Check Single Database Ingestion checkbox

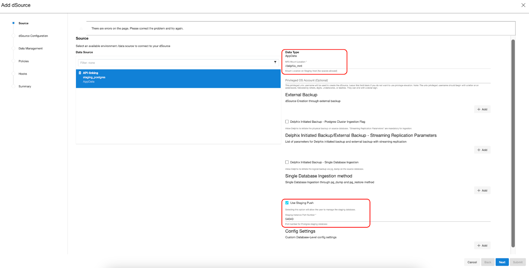pyautogui.click(x=287, y=162)
